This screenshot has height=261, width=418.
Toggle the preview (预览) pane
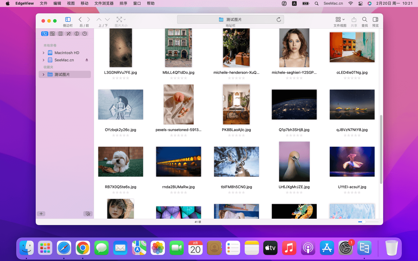click(375, 19)
